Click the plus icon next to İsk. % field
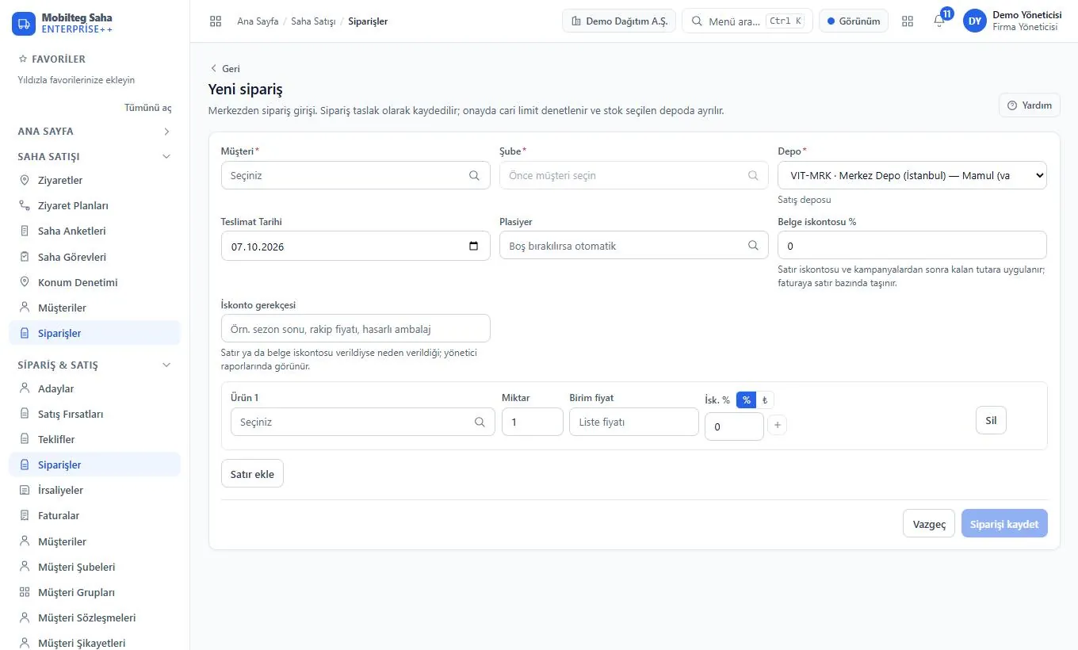Screen dimensions: 1078x650 pos(778,426)
